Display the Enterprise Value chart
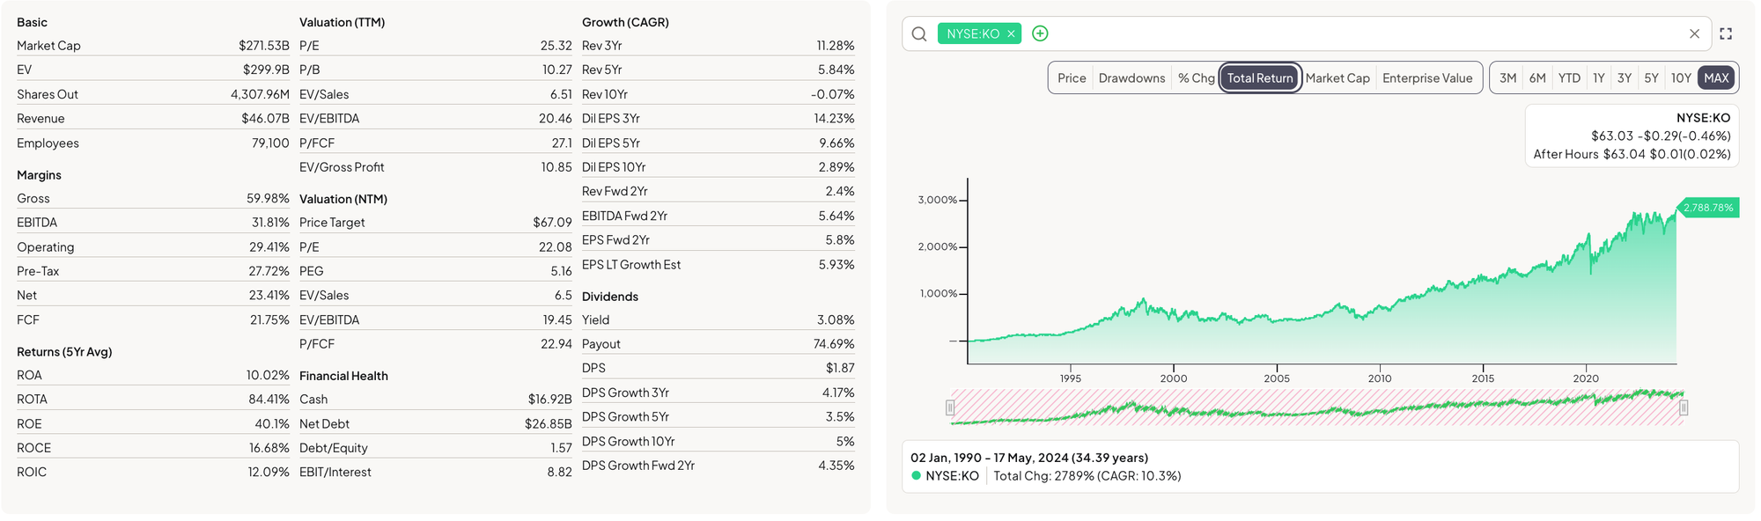Screen dimensions: 1761x521 pos(1426,78)
